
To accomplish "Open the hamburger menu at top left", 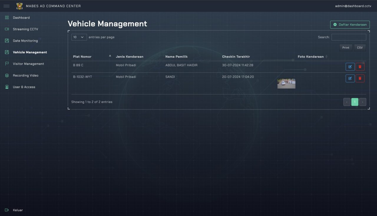I will [x=6, y=6].
